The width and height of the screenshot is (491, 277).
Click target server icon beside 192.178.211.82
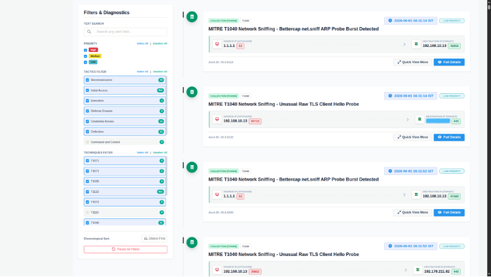[418, 270]
